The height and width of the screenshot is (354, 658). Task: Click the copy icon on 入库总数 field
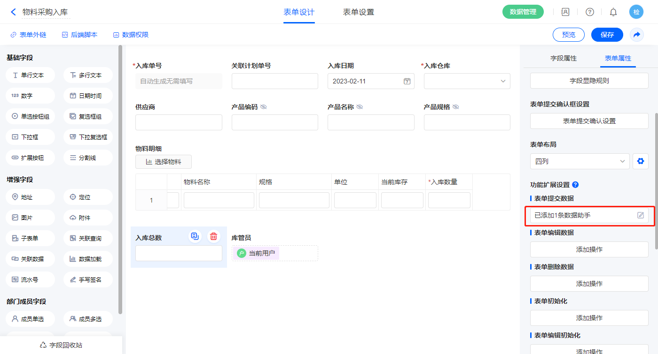(195, 236)
